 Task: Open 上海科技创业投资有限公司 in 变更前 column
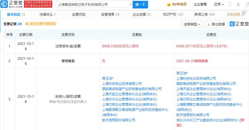click(x=122, y=83)
